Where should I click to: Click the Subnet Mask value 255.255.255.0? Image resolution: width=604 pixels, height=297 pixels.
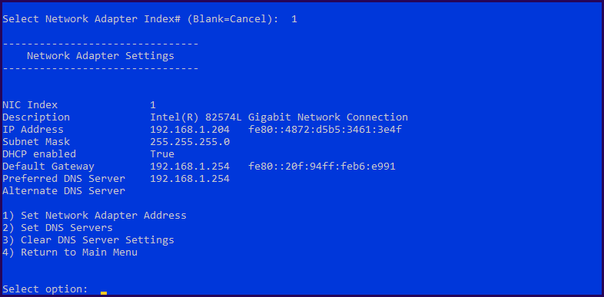tap(190, 141)
